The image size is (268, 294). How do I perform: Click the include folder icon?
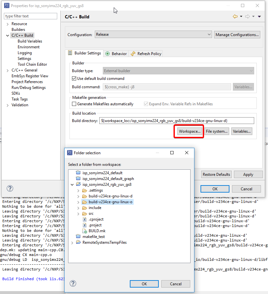pos(85,208)
